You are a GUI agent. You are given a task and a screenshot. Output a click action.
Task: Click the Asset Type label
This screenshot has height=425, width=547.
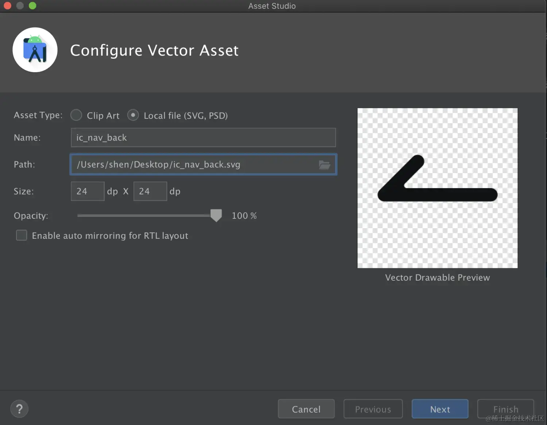coord(38,115)
